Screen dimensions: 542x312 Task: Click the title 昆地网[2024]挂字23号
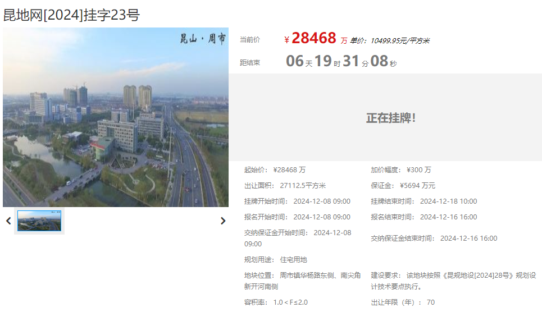pyautogui.click(x=71, y=15)
